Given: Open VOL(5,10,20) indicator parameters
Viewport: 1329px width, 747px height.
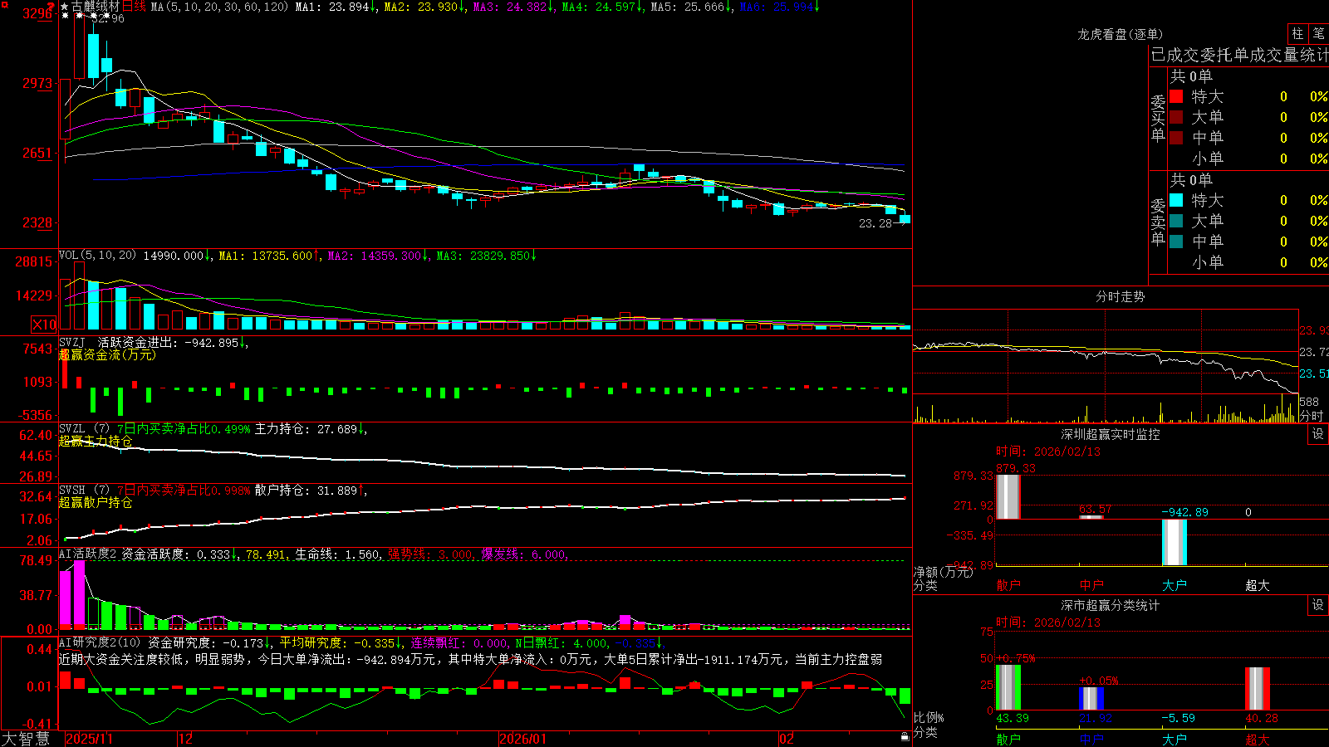Looking at the screenshot, I should coord(97,256).
